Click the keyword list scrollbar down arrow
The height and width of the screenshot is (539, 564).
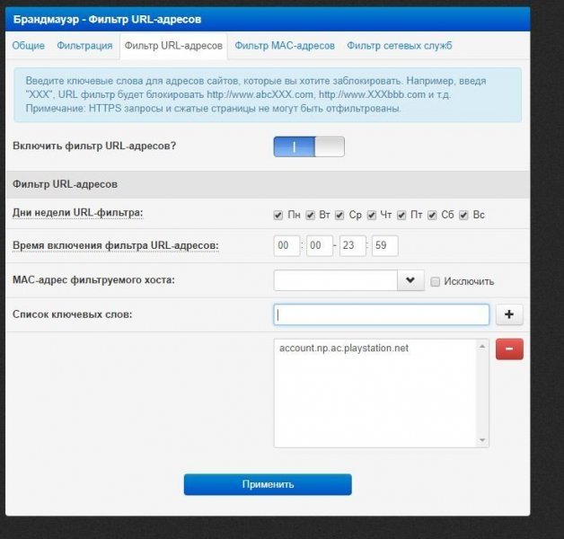pos(484,441)
